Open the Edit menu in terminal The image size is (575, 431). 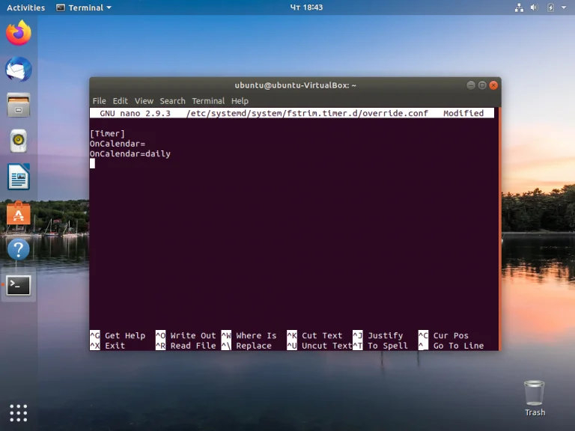120,101
